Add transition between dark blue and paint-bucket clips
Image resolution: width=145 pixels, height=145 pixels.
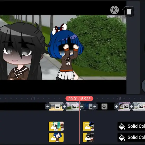(95, 106)
